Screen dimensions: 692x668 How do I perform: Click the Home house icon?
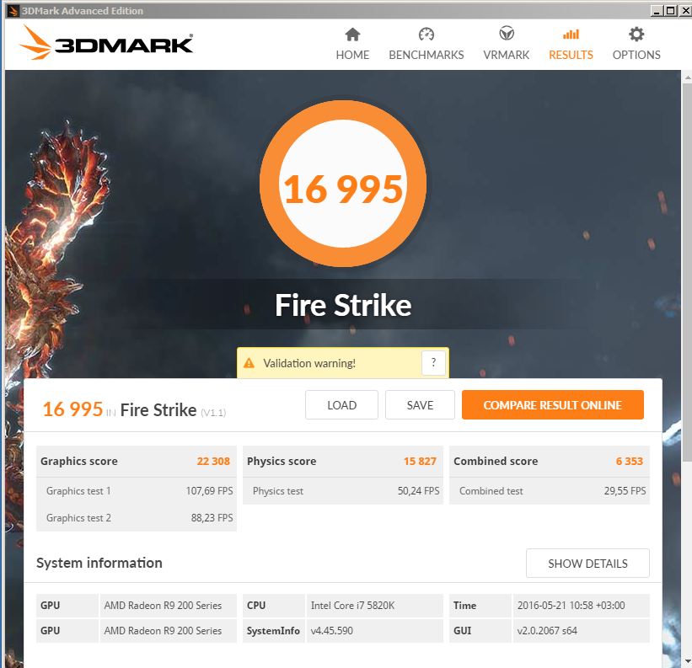pyautogui.click(x=352, y=34)
